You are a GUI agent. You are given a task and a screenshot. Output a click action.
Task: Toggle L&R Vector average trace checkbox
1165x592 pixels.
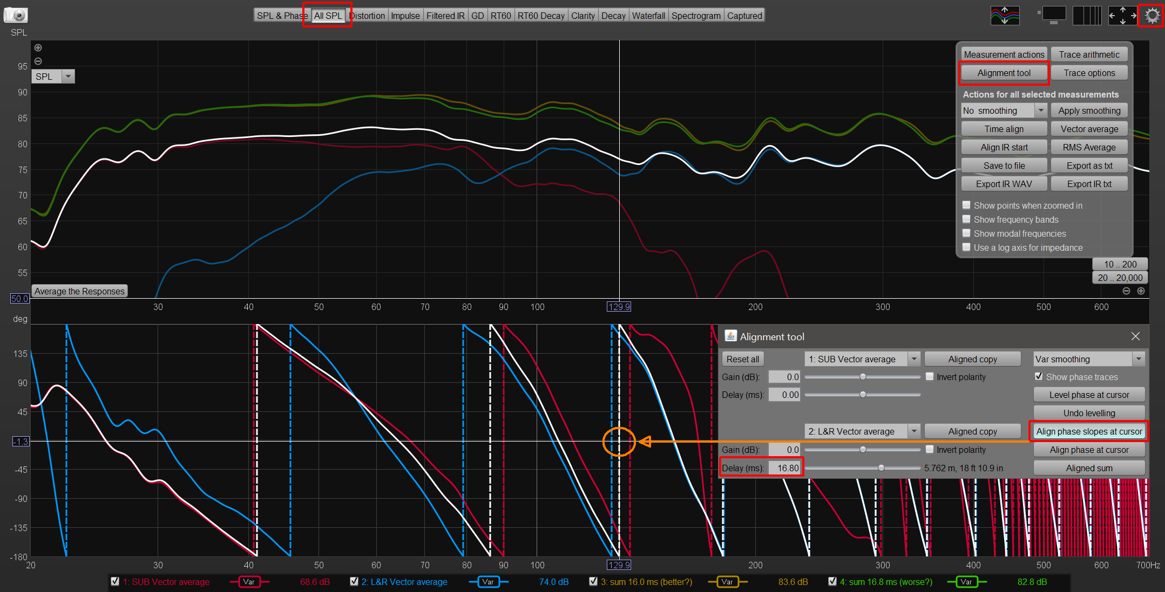pyautogui.click(x=354, y=581)
